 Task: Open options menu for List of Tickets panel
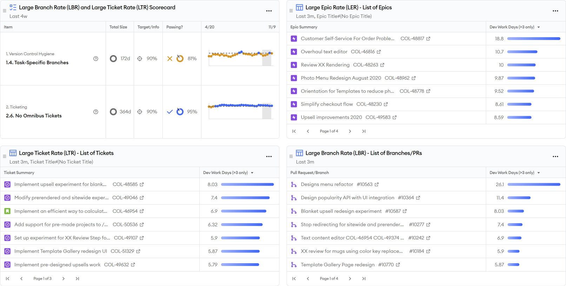click(269, 157)
